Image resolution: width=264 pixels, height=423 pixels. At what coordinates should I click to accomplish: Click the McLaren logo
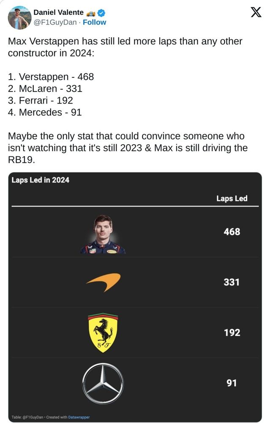click(x=103, y=282)
